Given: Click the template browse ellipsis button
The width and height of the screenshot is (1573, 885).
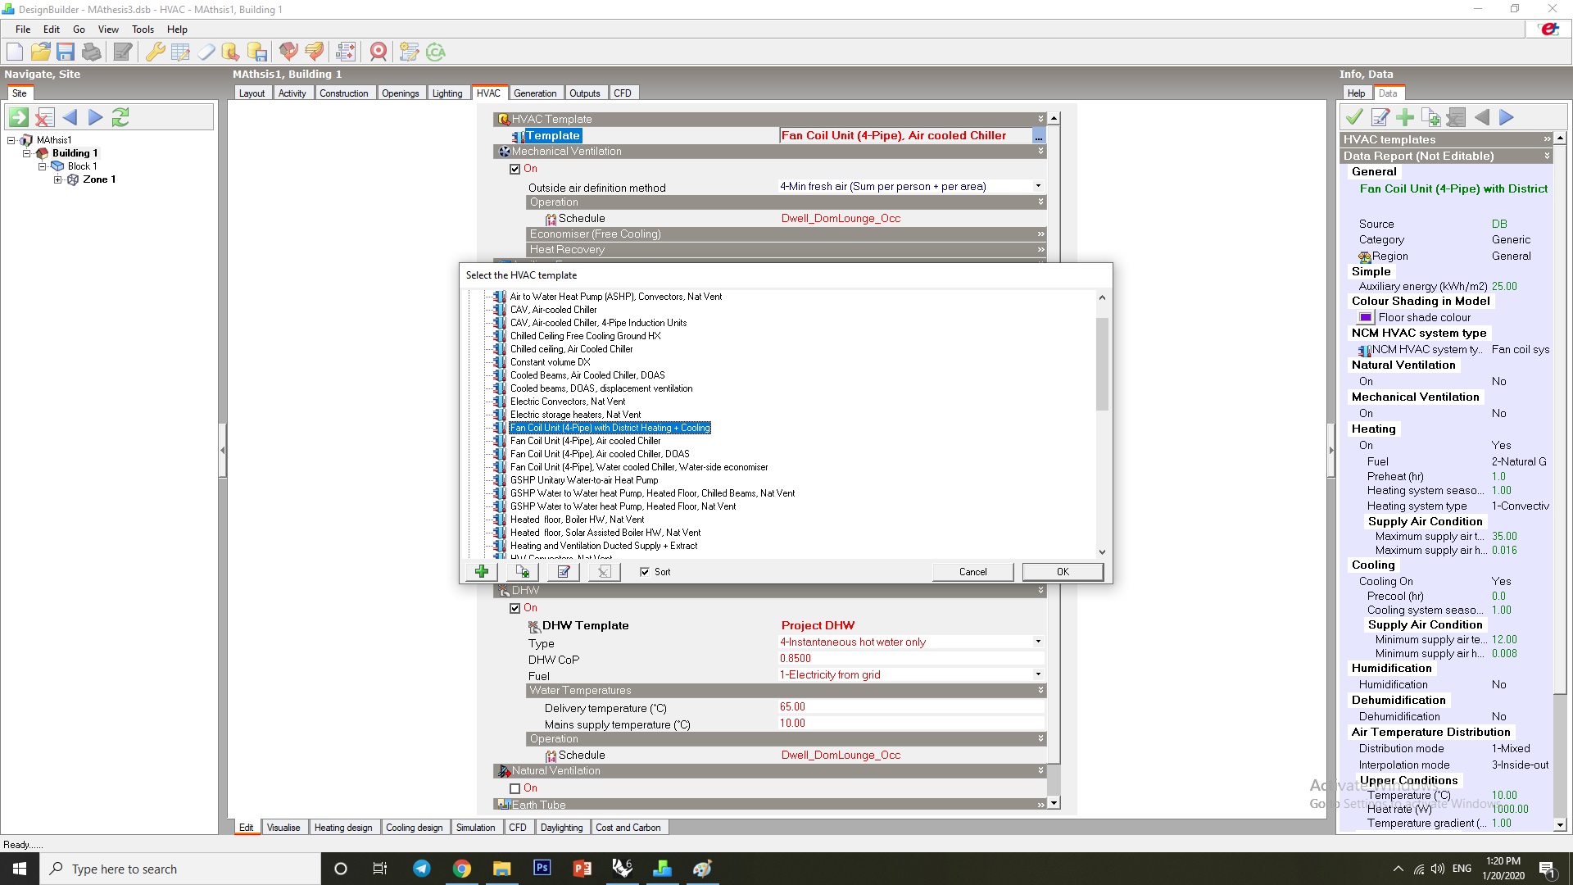Looking at the screenshot, I should click(x=1039, y=136).
